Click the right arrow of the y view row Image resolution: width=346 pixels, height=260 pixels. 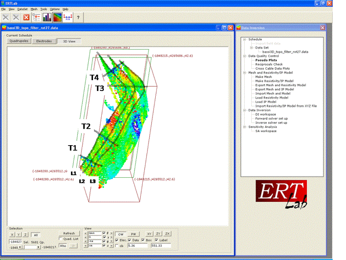(112, 237)
